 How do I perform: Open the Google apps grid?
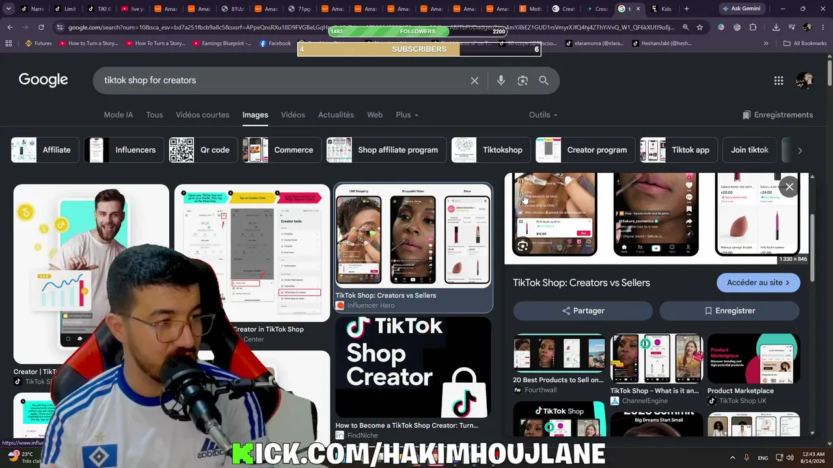tap(778, 81)
